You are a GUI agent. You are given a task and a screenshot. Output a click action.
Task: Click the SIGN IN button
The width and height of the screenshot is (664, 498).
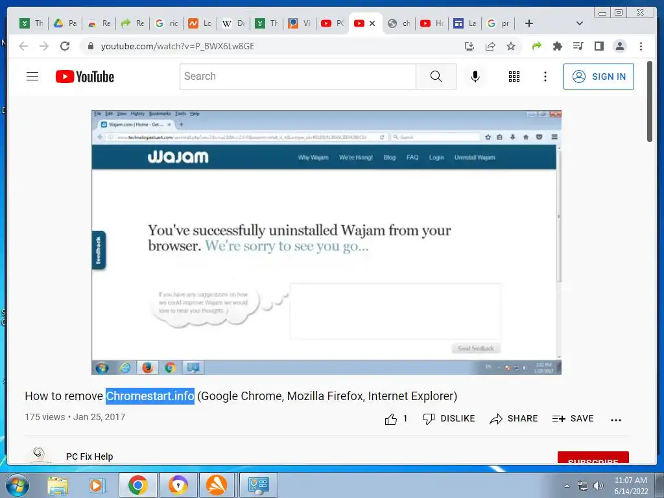point(599,77)
